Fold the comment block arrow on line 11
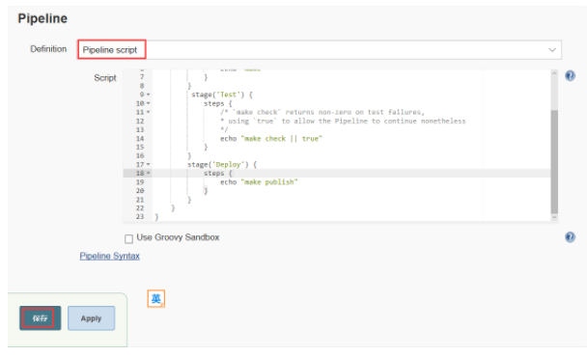 [149, 112]
